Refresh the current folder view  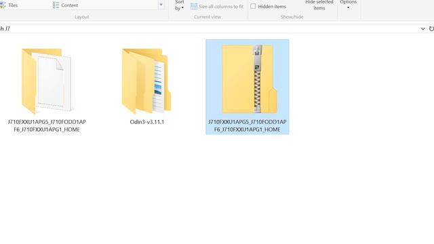pyautogui.click(x=431, y=28)
